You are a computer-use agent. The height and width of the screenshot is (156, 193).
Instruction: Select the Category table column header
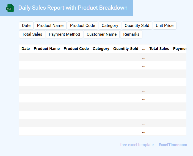coord(101,49)
